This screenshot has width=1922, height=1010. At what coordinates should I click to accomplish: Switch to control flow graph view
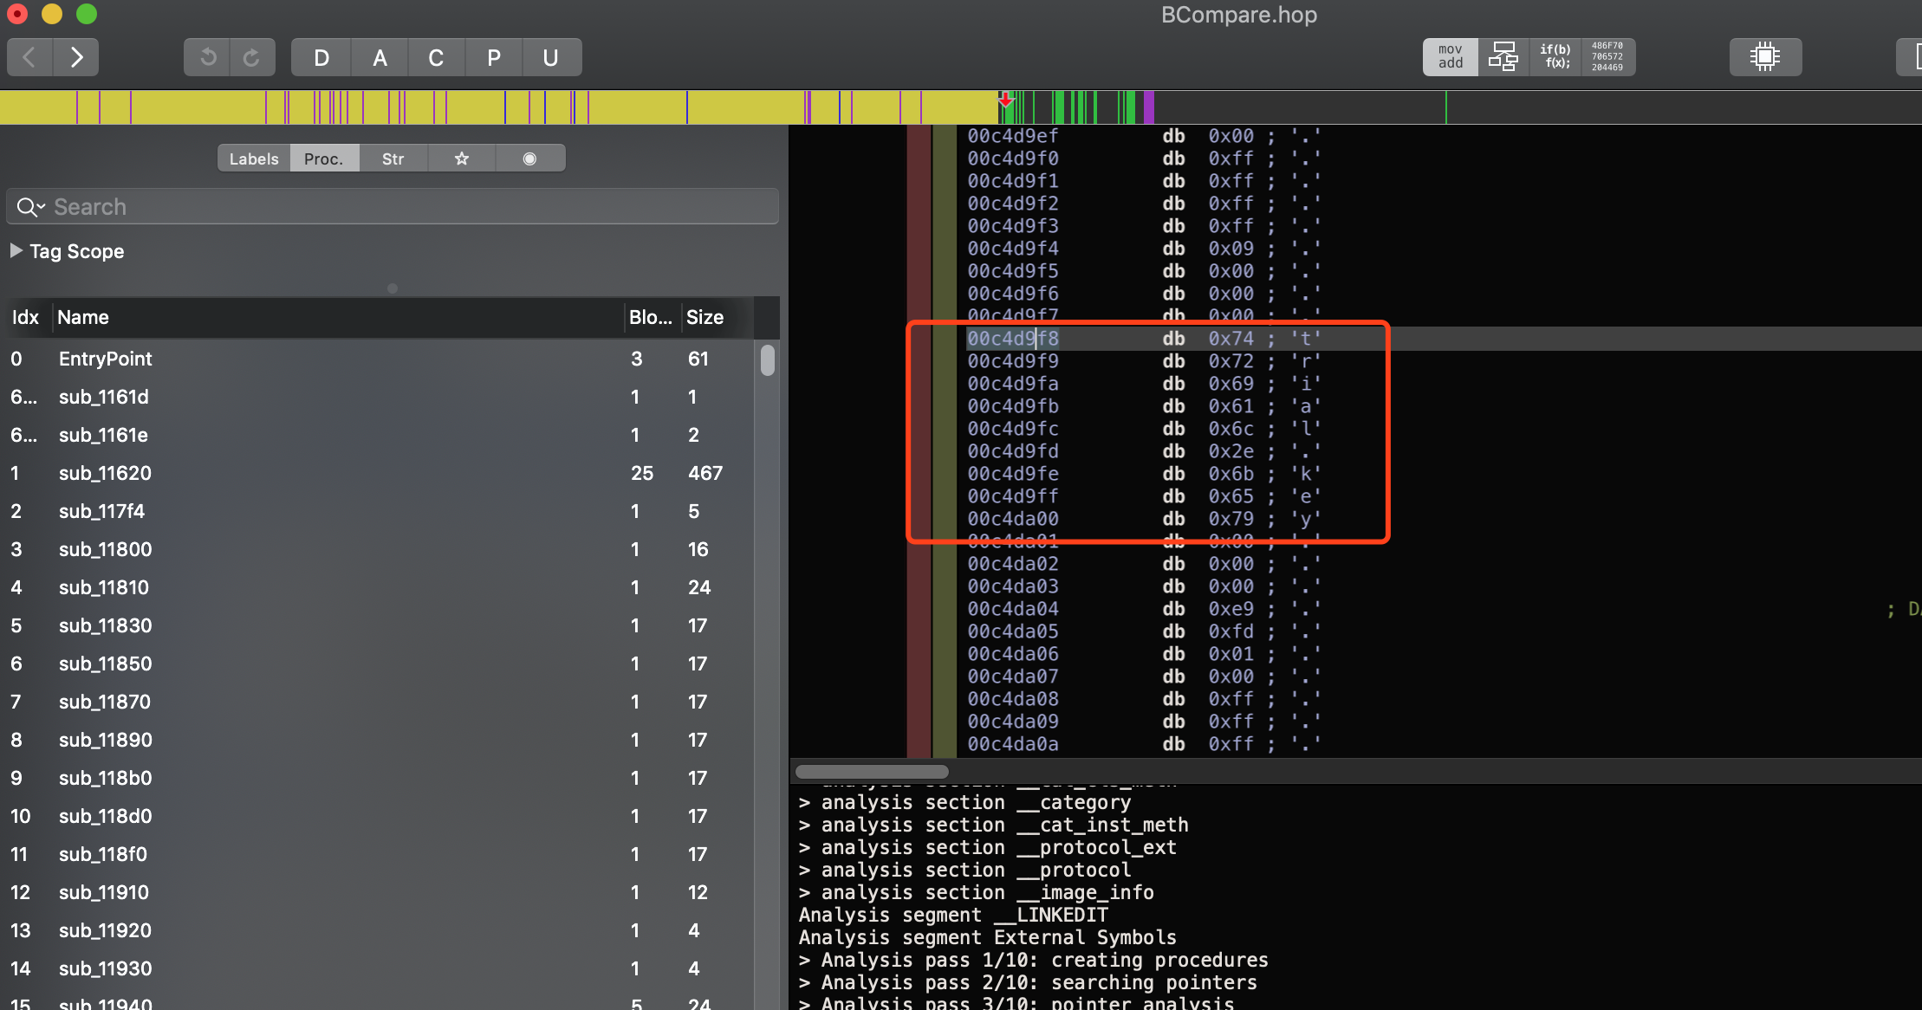[1503, 57]
